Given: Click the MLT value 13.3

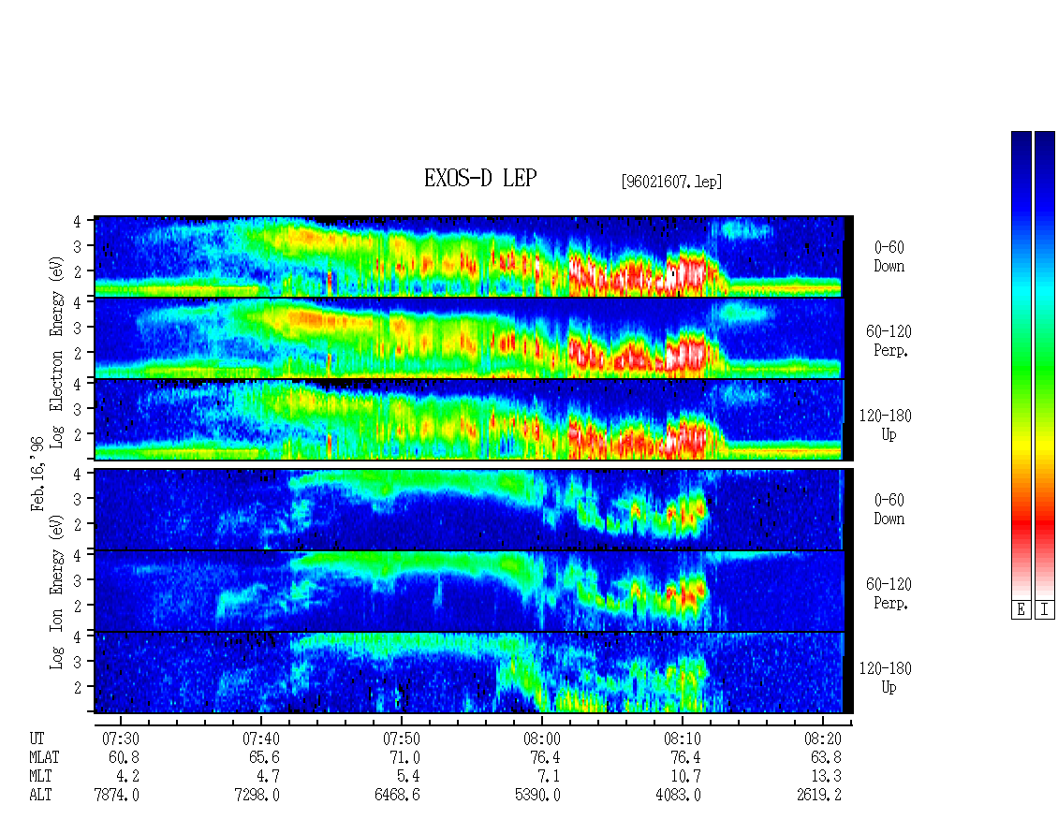Looking at the screenshot, I should (x=827, y=777).
